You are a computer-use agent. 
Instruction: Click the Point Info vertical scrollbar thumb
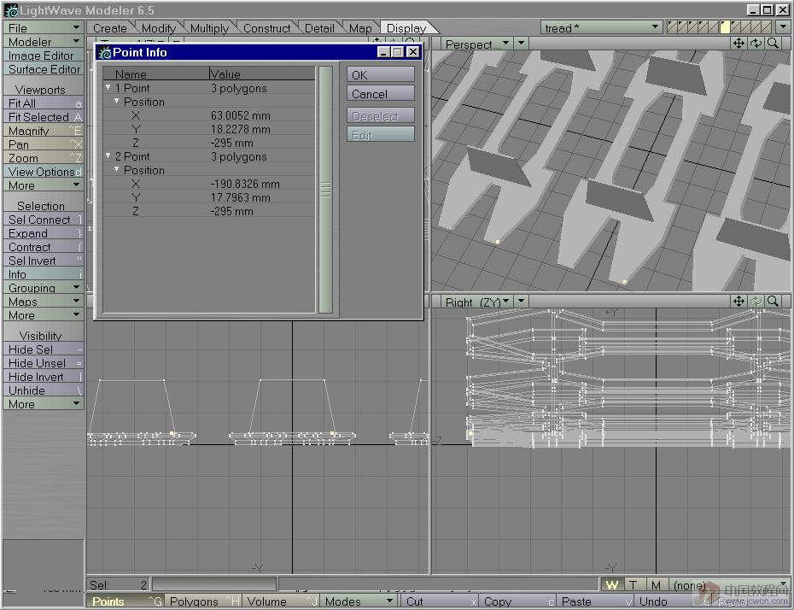tap(325, 189)
